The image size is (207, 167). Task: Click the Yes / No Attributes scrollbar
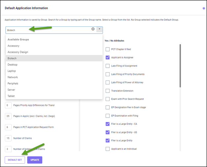(x=180, y=66)
